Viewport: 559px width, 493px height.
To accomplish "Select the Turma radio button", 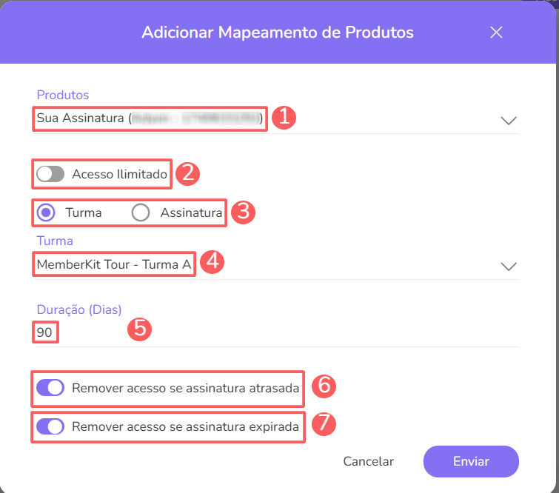I will [x=47, y=212].
